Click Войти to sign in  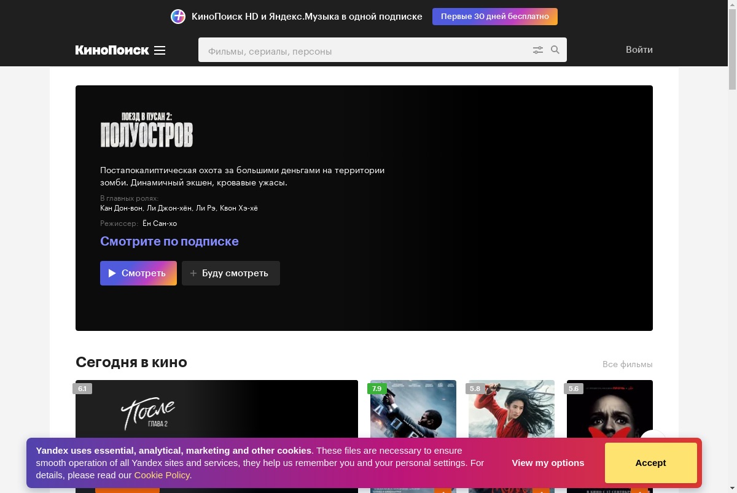pos(639,50)
